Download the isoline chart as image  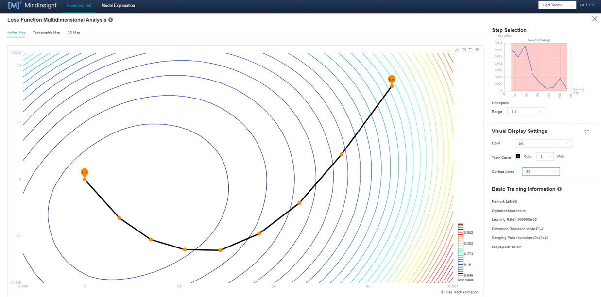point(457,49)
